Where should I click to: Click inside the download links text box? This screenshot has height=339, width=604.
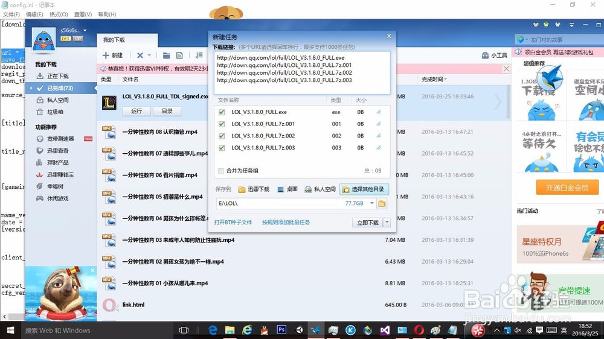tap(302, 73)
